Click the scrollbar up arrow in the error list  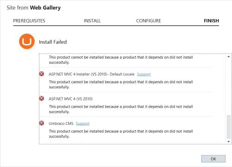(x=229, y=56)
